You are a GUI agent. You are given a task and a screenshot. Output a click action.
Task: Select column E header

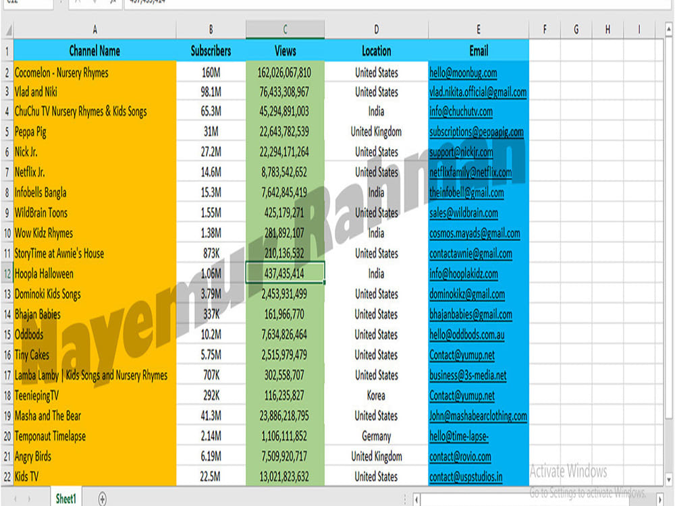pos(479,29)
